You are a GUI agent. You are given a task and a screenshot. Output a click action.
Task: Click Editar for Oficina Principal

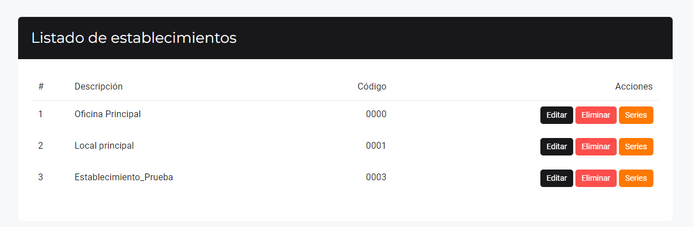(x=557, y=115)
